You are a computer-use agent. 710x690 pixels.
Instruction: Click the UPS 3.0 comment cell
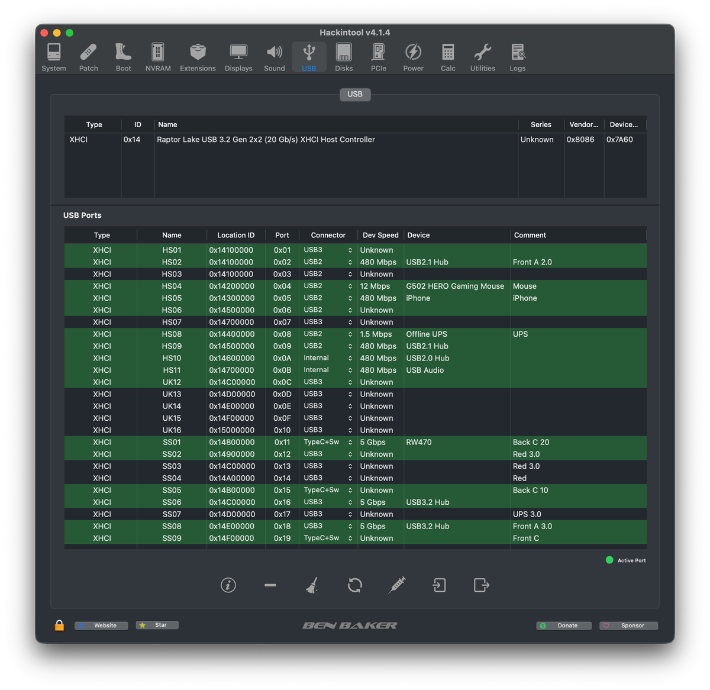[527, 514]
